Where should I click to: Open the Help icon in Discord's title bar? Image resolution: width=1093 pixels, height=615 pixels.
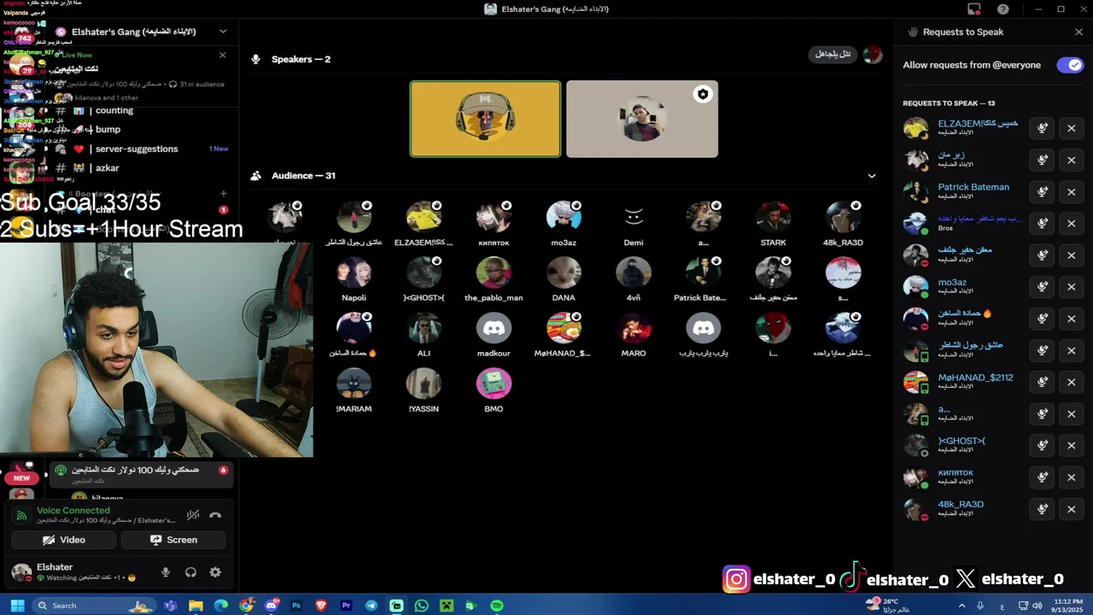click(x=1003, y=9)
